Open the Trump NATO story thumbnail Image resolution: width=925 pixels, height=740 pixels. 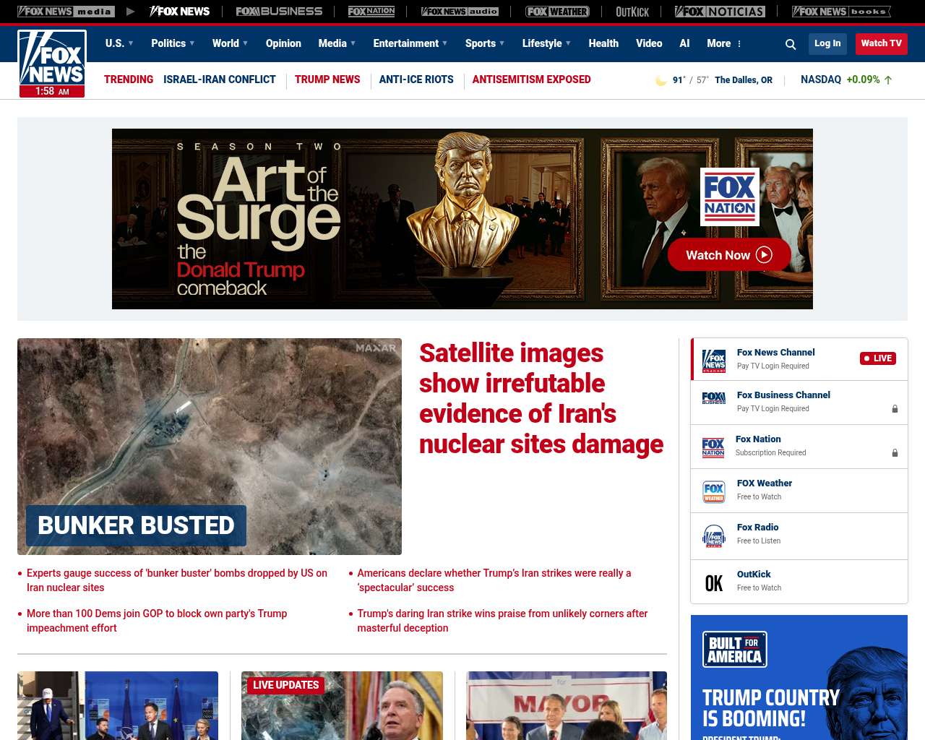tap(118, 705)
